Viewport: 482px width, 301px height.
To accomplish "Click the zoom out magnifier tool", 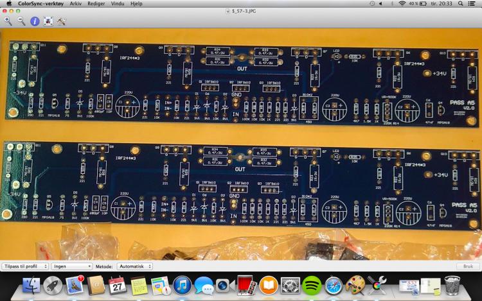I will 21,21.
